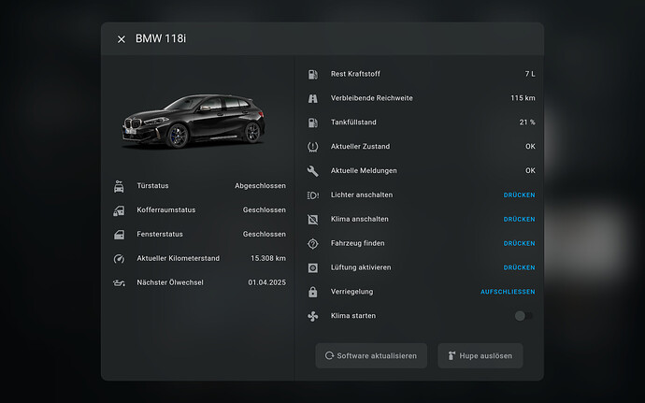The height and width of the screenshot is (403, 645).
Task: Click the Software aktualisieren button
Action: click(x=371, y=355)
